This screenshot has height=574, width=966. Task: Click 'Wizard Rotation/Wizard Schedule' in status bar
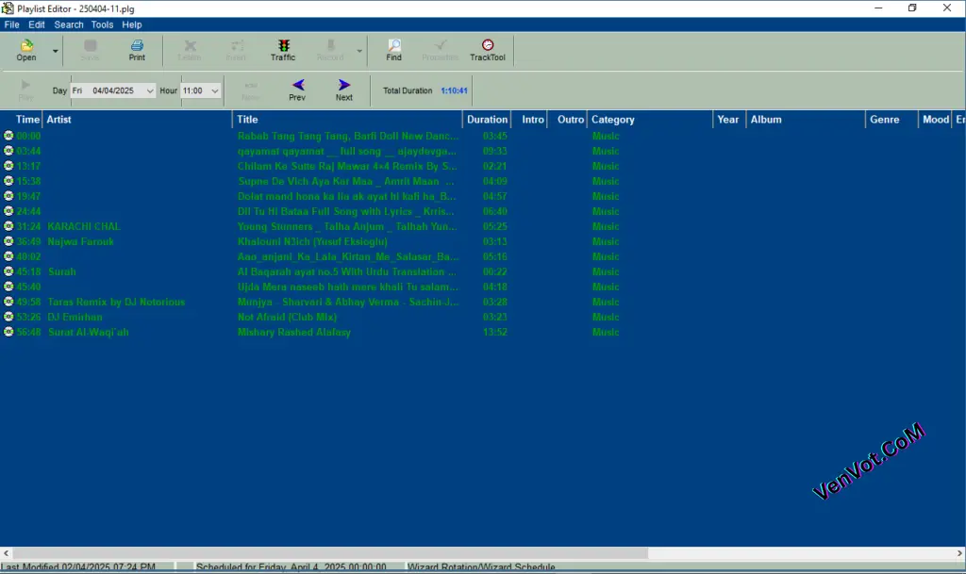coord(481,567)
